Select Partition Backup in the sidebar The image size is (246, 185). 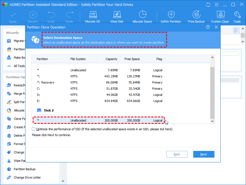[24, 169]
